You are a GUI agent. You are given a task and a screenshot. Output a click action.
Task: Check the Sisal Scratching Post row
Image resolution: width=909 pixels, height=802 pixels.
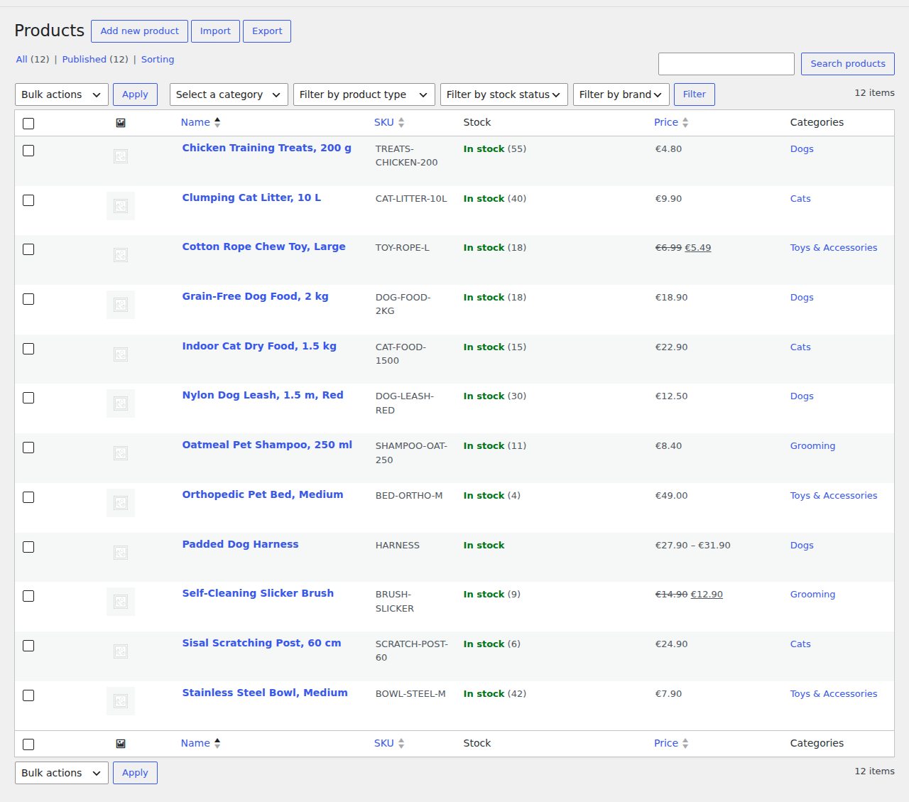click(x=28, y=646)
